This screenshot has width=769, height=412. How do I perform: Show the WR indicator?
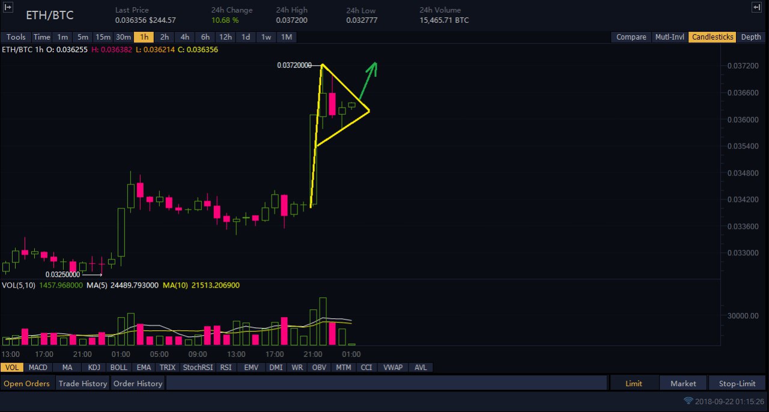click(x=297, y=367)
